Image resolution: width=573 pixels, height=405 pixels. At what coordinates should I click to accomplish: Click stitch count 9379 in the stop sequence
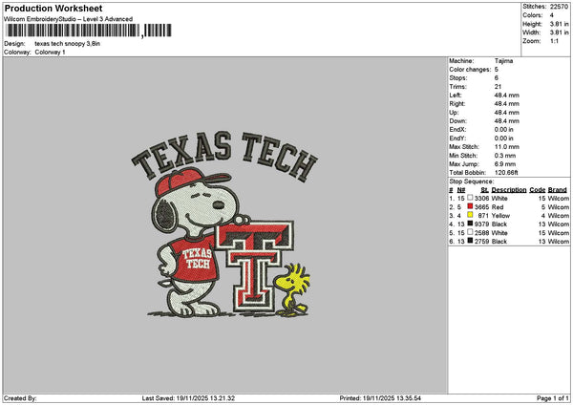tap(481, 224)
